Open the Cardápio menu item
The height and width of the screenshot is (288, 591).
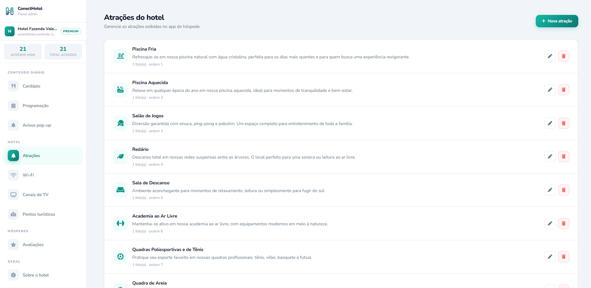tap(43, 86)
